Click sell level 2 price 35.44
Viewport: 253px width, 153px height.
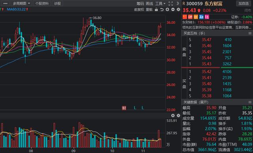point(206,58)
